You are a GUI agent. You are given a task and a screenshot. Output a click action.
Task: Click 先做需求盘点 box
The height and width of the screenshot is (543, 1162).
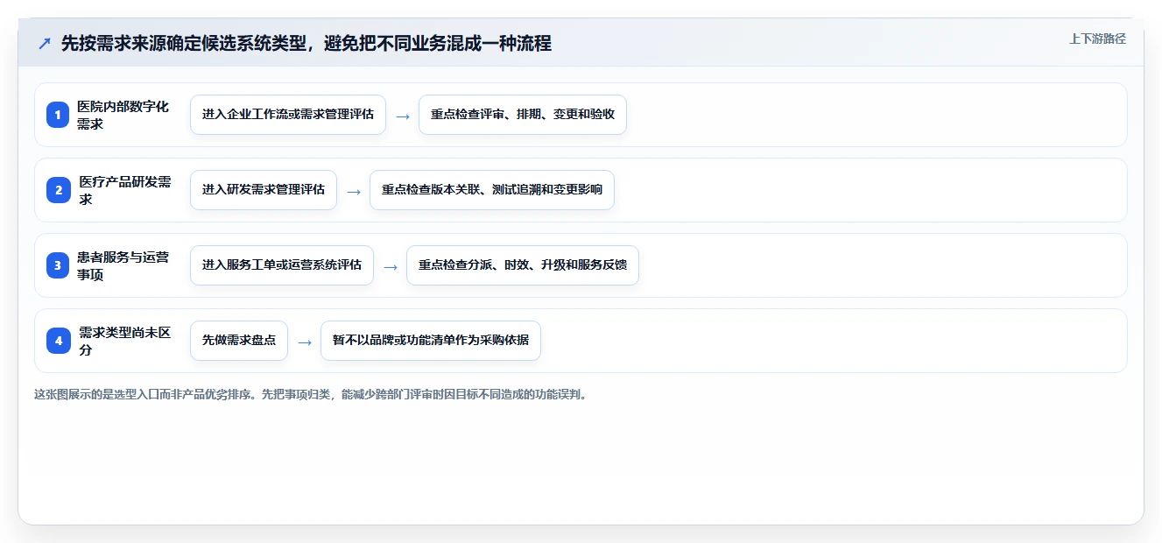tap(239, 341)
